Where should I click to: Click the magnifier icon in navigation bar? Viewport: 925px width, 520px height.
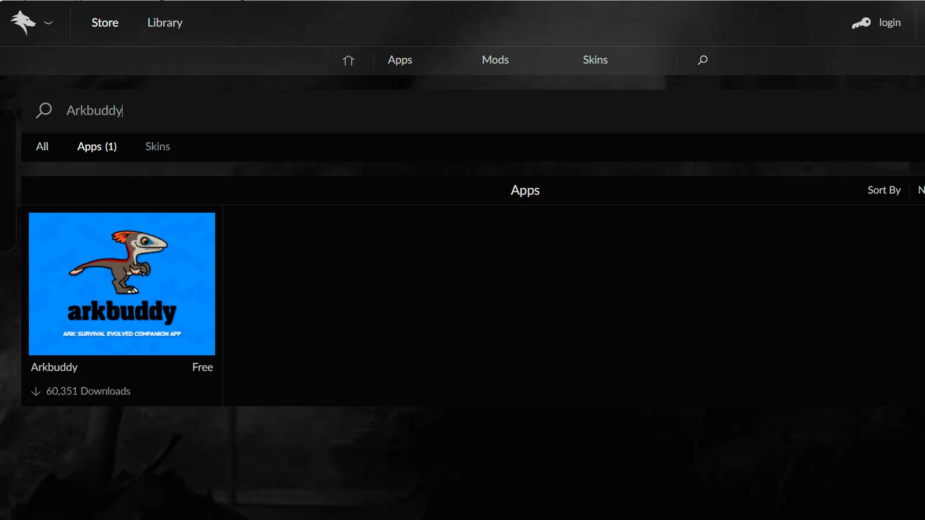[x=702, y=60]
